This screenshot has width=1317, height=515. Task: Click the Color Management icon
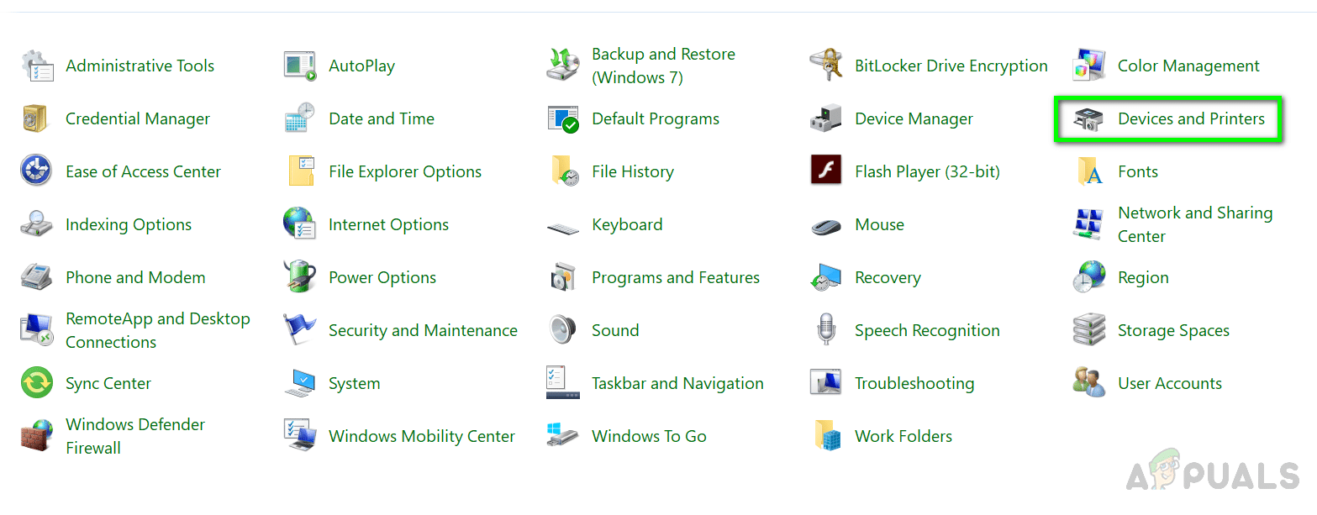[x=1089, y=66]
